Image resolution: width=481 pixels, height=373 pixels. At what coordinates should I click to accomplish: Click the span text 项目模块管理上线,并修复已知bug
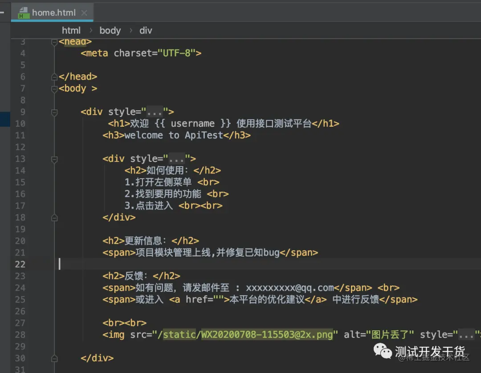tap(208, 253)
